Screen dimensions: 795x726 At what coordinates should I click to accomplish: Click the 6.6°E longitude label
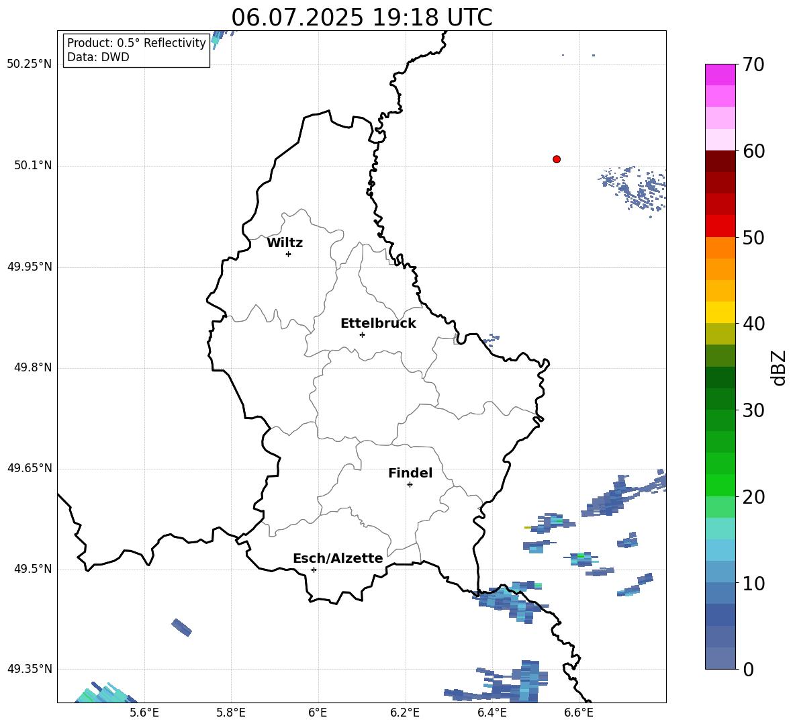pyautogui.click(x=579, y=713)
